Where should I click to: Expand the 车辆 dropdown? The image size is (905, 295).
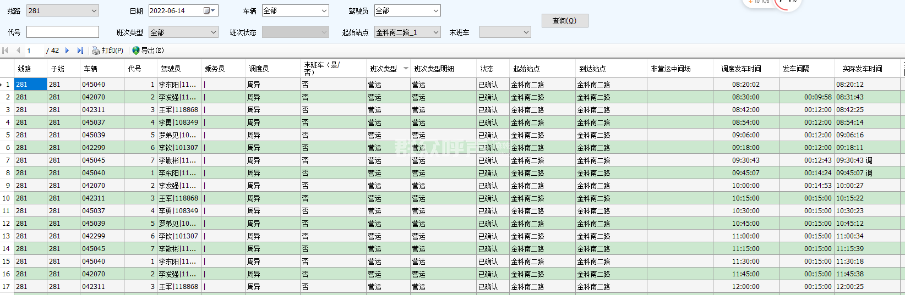coord(324,10)
